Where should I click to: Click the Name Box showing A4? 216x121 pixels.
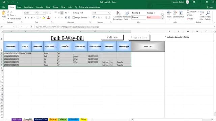7,27
